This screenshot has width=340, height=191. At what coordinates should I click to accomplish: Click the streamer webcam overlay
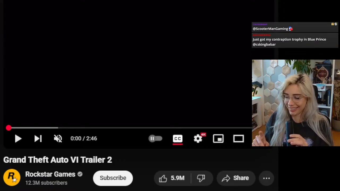point(296,103)
